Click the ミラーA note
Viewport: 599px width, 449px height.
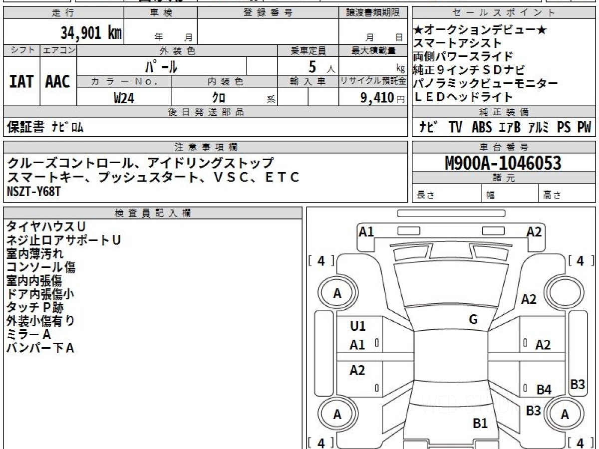(29, 334)
